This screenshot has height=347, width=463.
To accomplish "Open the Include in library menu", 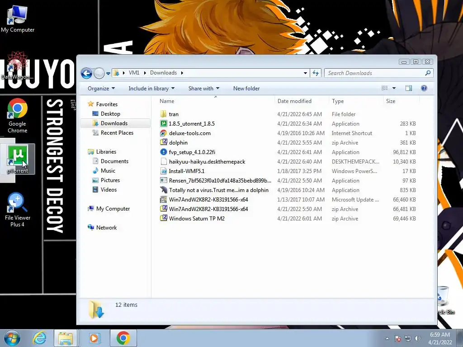I will [x=151, y=89].
